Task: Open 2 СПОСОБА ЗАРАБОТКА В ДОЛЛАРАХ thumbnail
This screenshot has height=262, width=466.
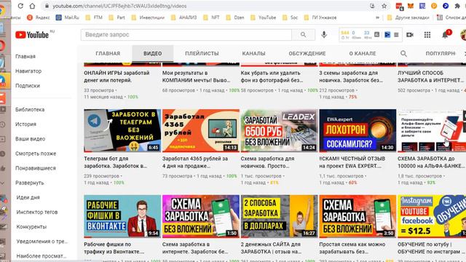Action: tap(279, 216)
